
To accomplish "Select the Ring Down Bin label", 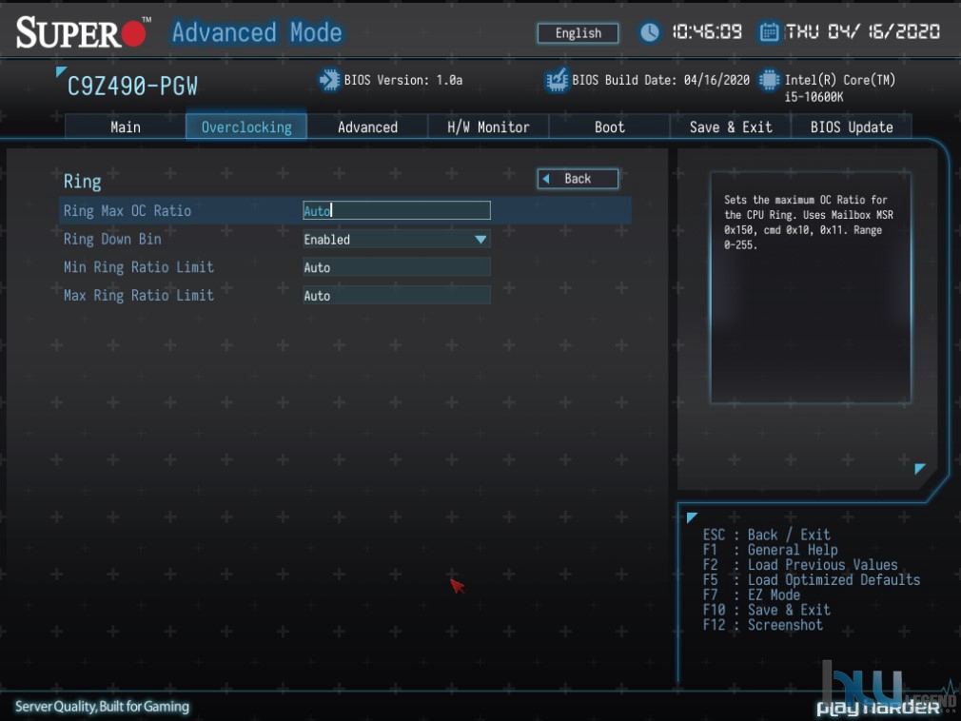I will click(112, 239).
